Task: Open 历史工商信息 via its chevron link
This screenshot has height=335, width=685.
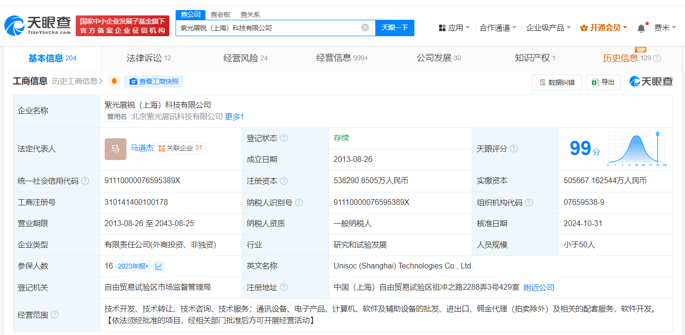Action: click(x=78, y=81)
